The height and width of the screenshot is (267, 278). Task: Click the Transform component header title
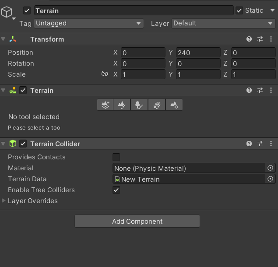(x=47, y=39)
